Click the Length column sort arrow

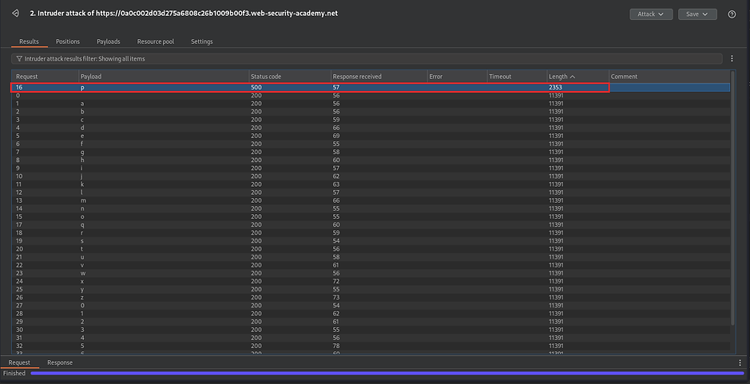pyautogui.click(x=573, y=77)
